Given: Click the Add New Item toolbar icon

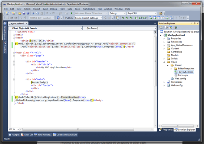Looking at the screenshot, I should (x=13, y=13).
